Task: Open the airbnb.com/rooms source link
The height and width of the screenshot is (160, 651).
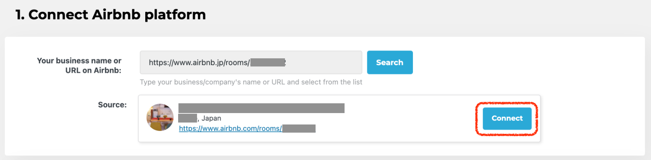Action: click(x=230, y=128)
